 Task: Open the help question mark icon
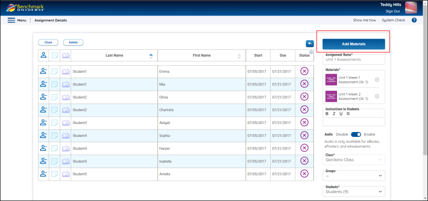click(x=414, y=20)
